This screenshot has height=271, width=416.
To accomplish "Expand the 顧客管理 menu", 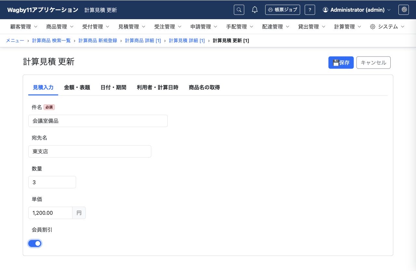I will [24, 27].
